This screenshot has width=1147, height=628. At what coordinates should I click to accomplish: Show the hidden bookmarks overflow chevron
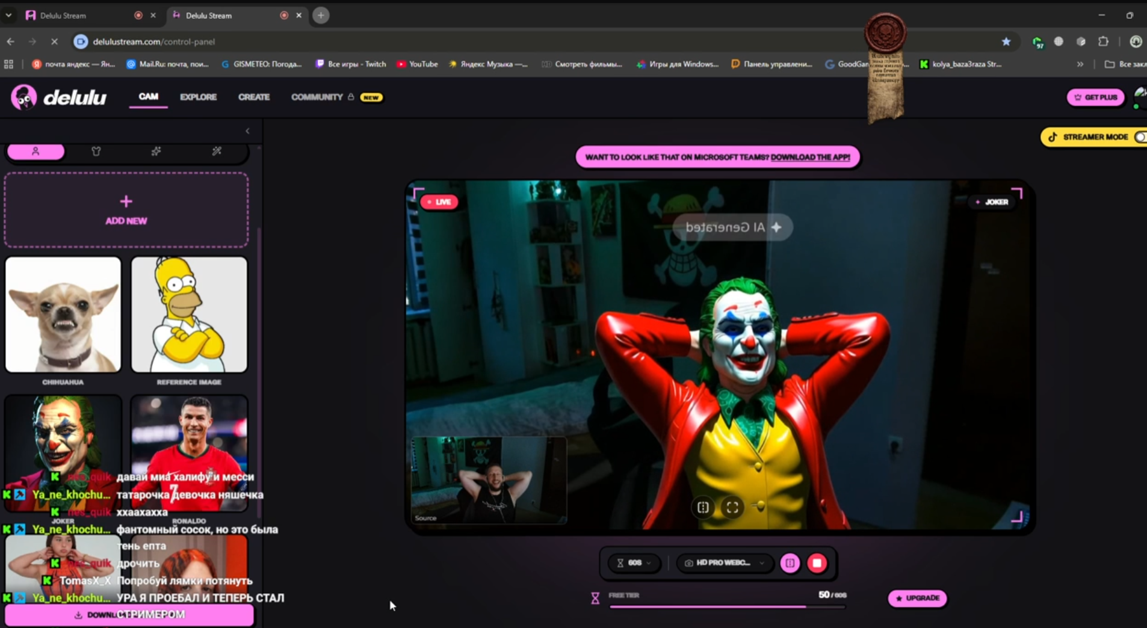pyautogui.click(x=1080, y=64)
